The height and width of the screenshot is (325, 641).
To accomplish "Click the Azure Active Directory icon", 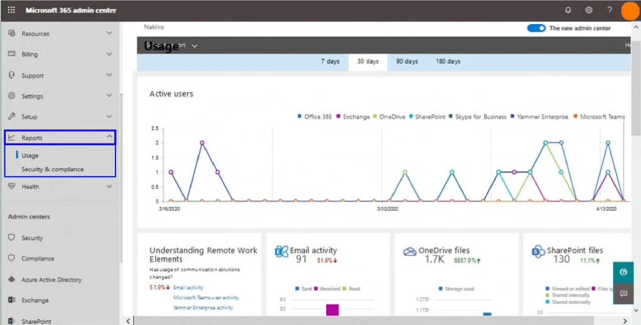I will click(x=12, y=280).
